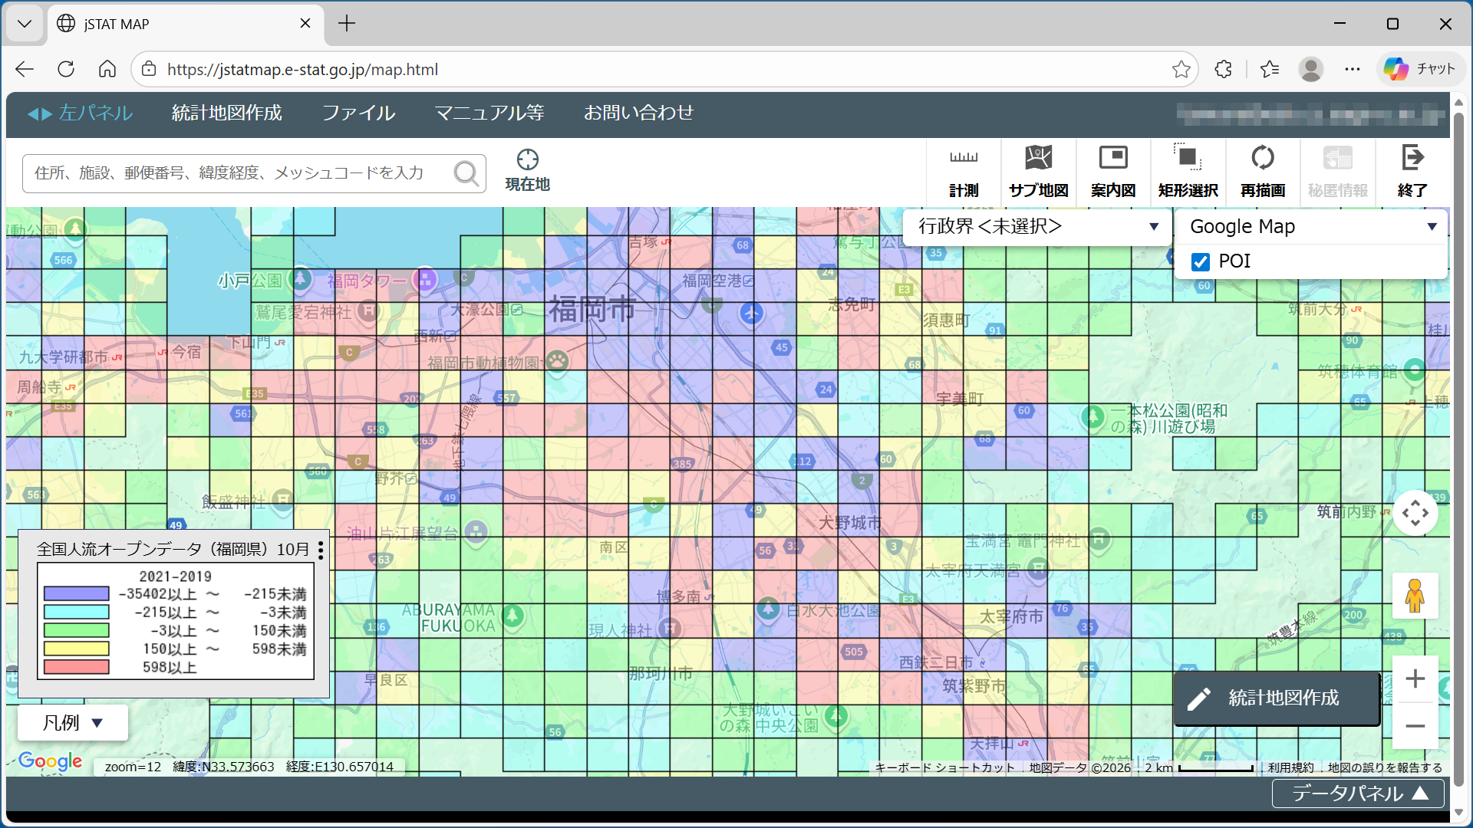Image resolution: width=1473 pixels, height=828 pixels.
Task: Open the ファイル menu
Action: pos(358,113)
